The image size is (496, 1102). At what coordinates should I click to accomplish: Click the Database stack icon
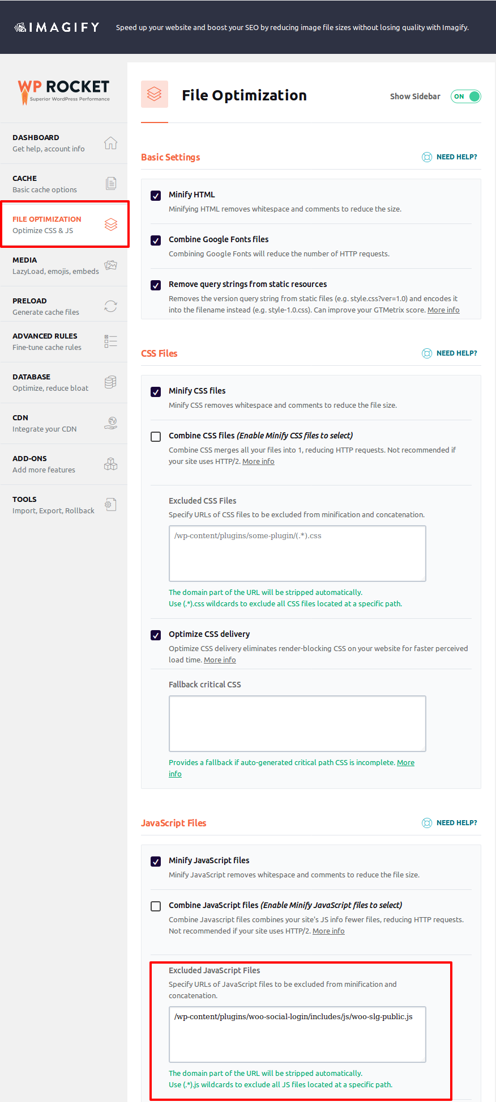point(110,382)
